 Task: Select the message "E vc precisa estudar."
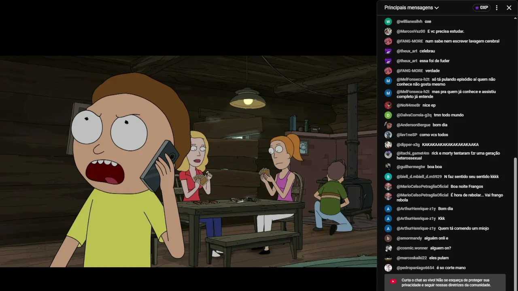click(x=446, y=31)
